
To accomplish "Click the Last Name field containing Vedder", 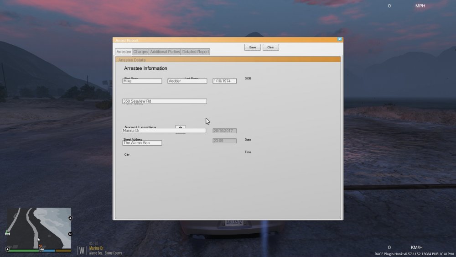I will coord(187,81).
